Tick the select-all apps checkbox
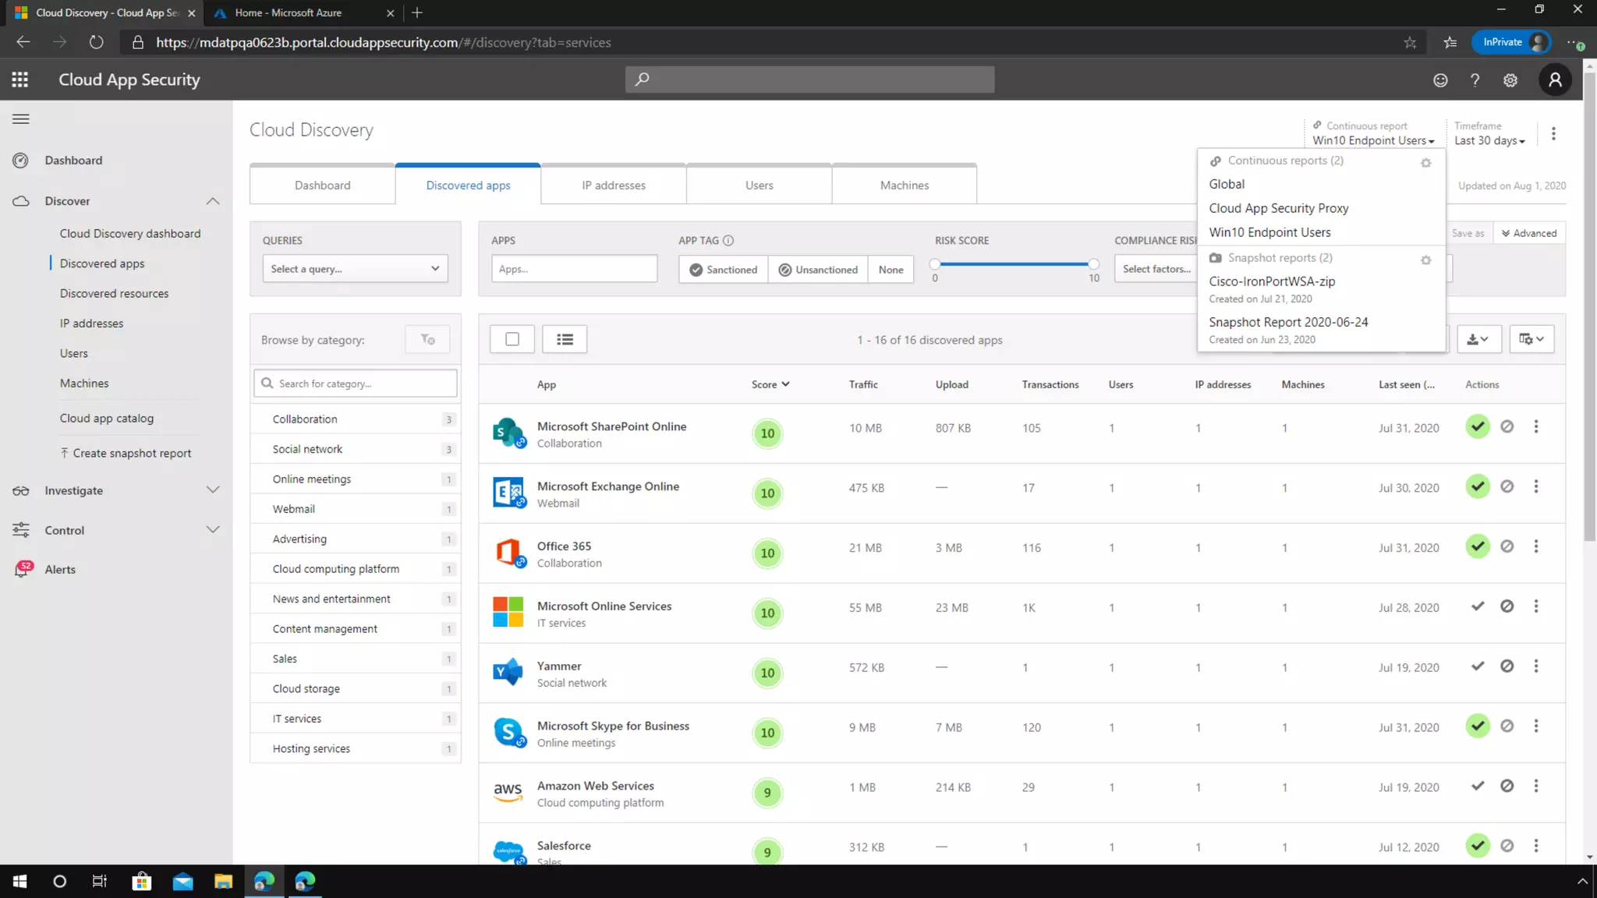This screenshot has width=1597, height=898. tap(512, 339)
